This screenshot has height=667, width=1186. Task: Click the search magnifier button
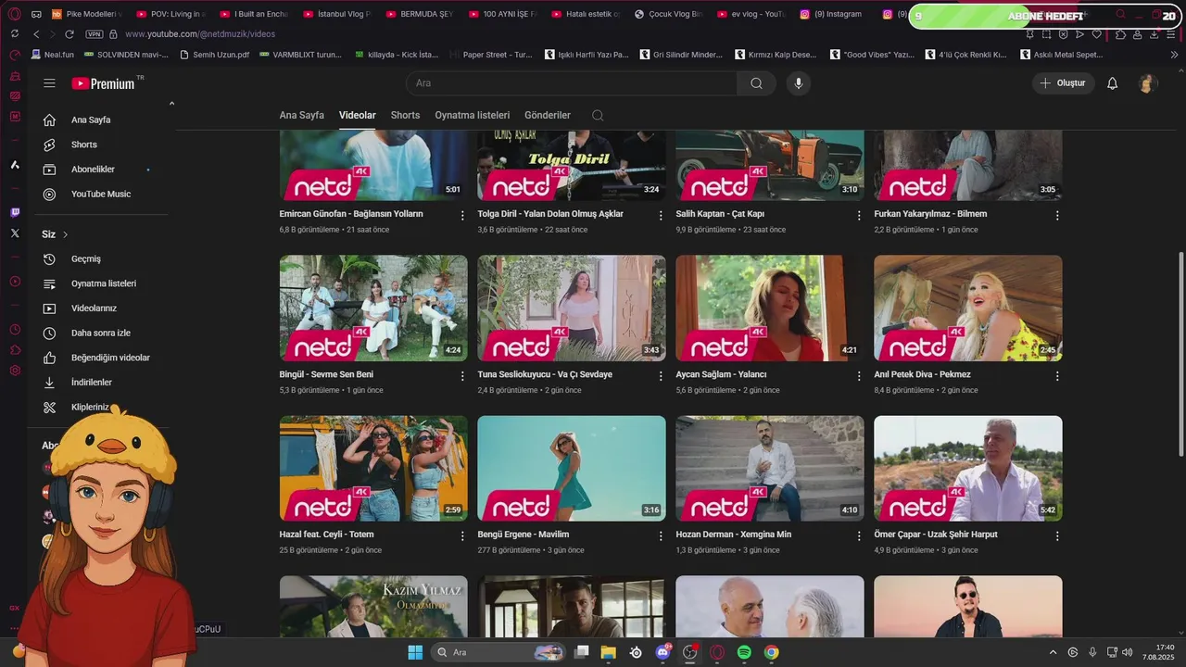tap(757, 83)
